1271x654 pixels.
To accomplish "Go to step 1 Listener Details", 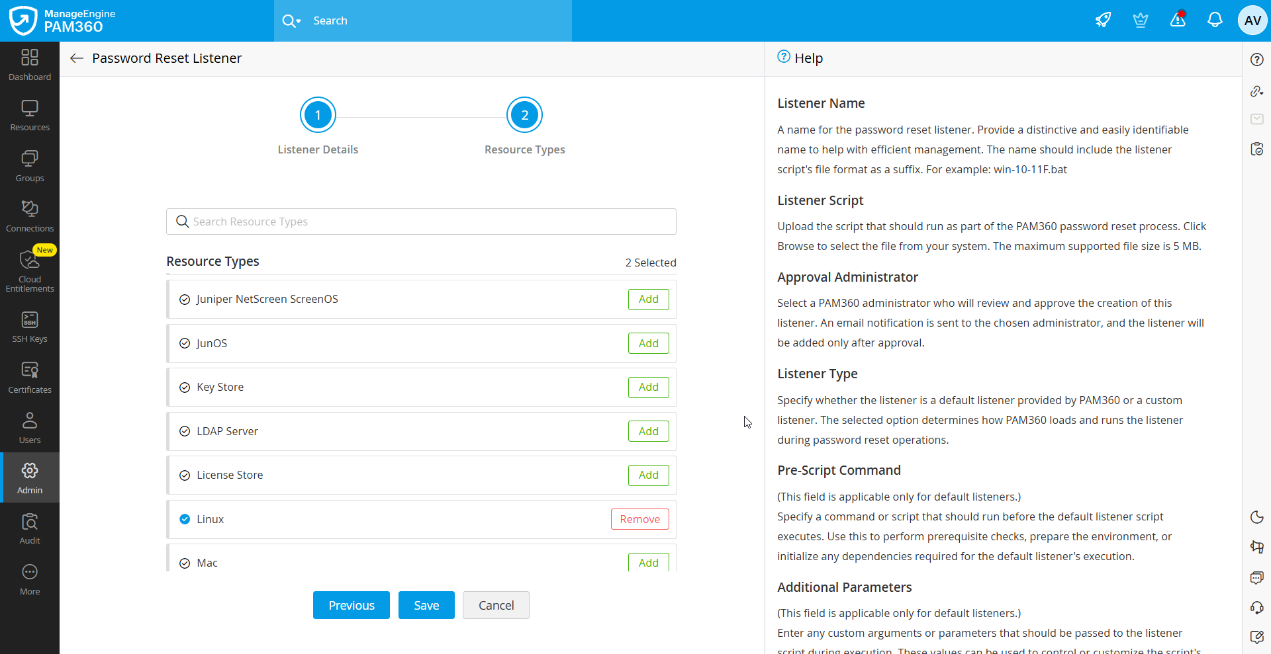I will click(x=318, y=115).
